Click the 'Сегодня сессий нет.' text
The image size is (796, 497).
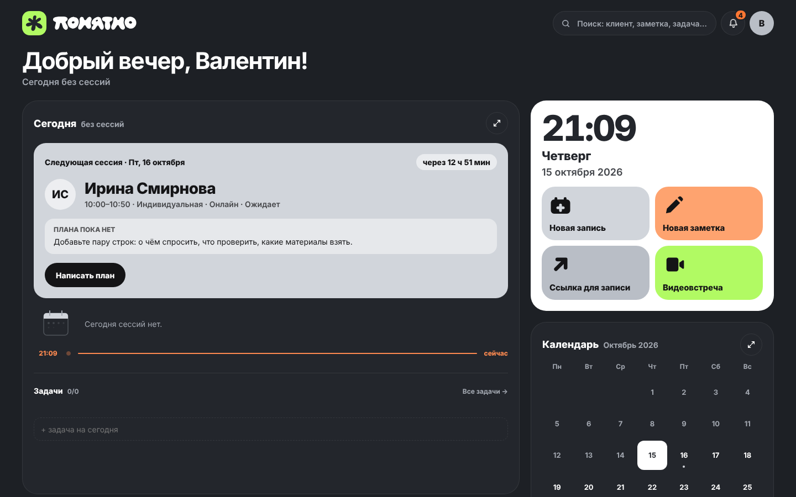click(x=123, y=324)
